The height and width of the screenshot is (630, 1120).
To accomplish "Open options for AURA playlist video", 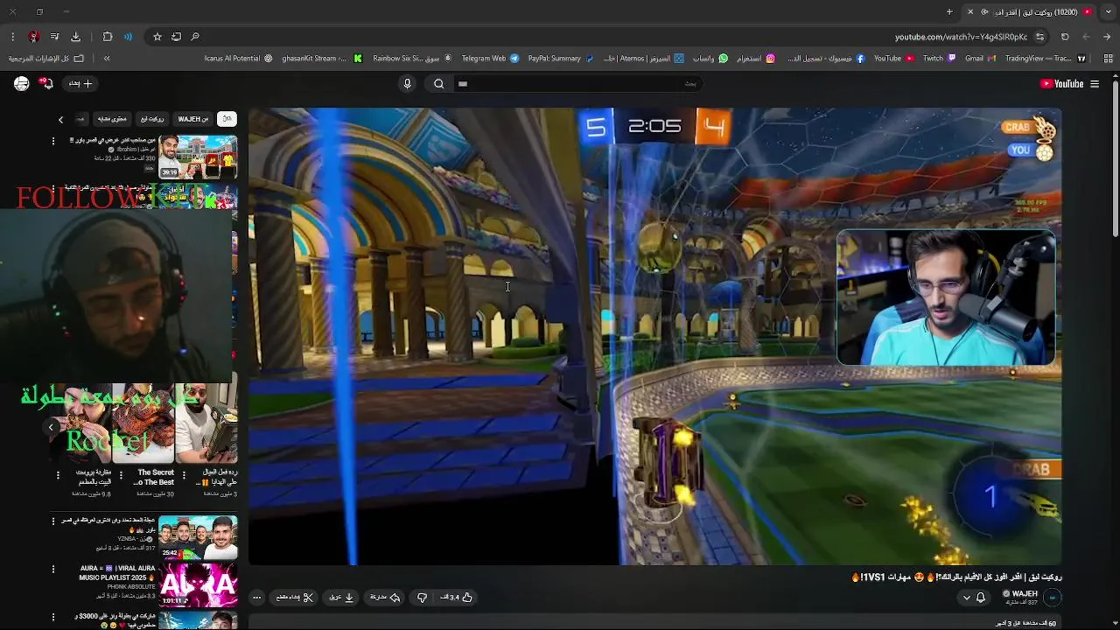I will point(53,570).
